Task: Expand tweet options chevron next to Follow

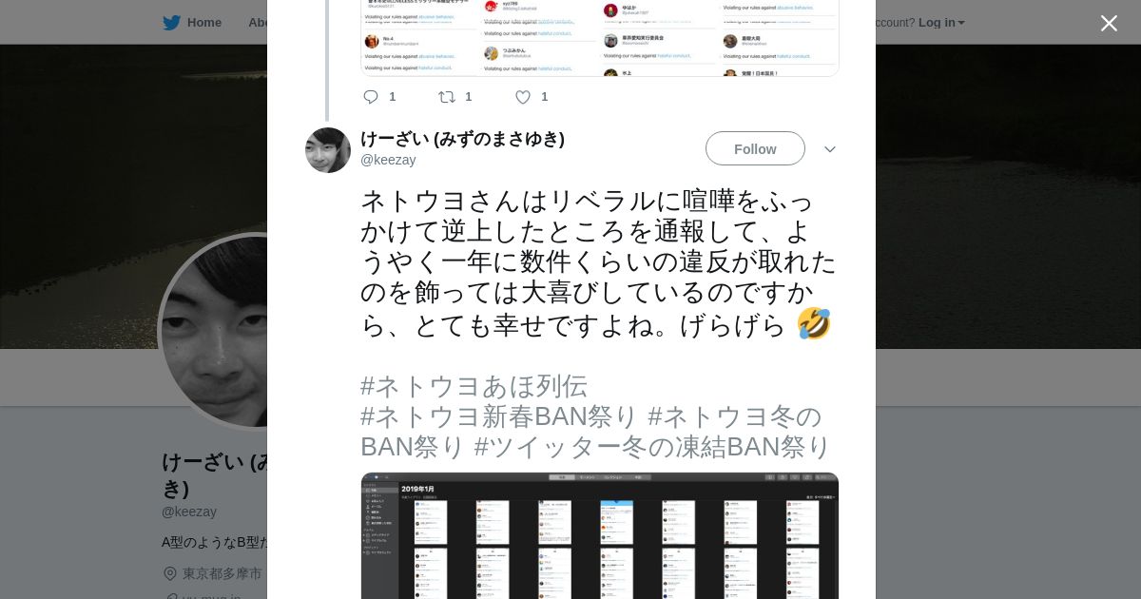Action: tap(829, 149)
